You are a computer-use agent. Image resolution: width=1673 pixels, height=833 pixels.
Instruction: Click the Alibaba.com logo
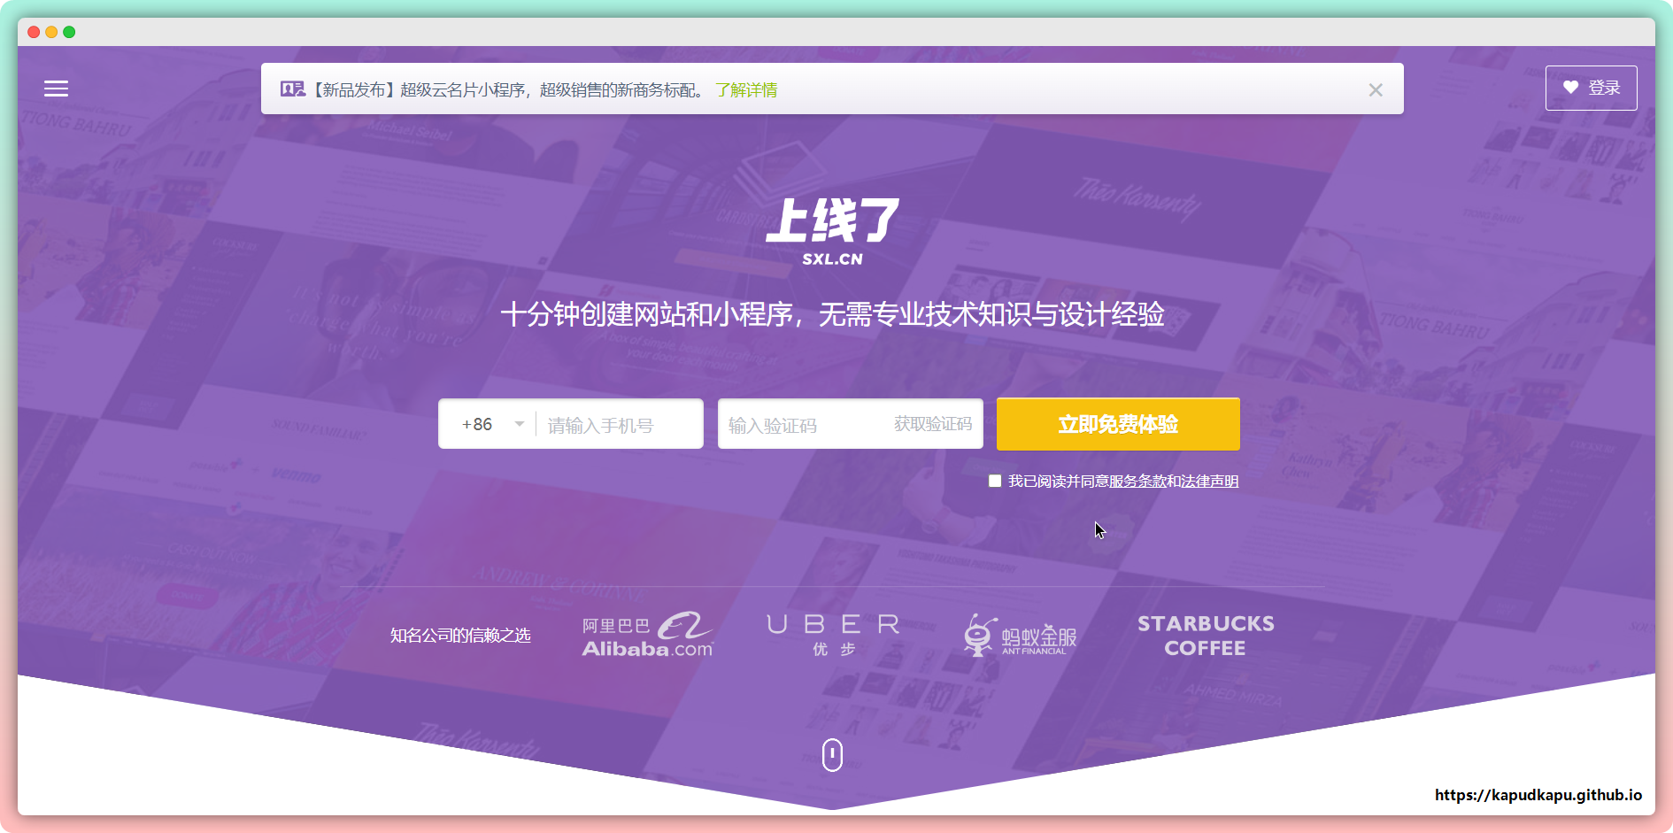647,636
